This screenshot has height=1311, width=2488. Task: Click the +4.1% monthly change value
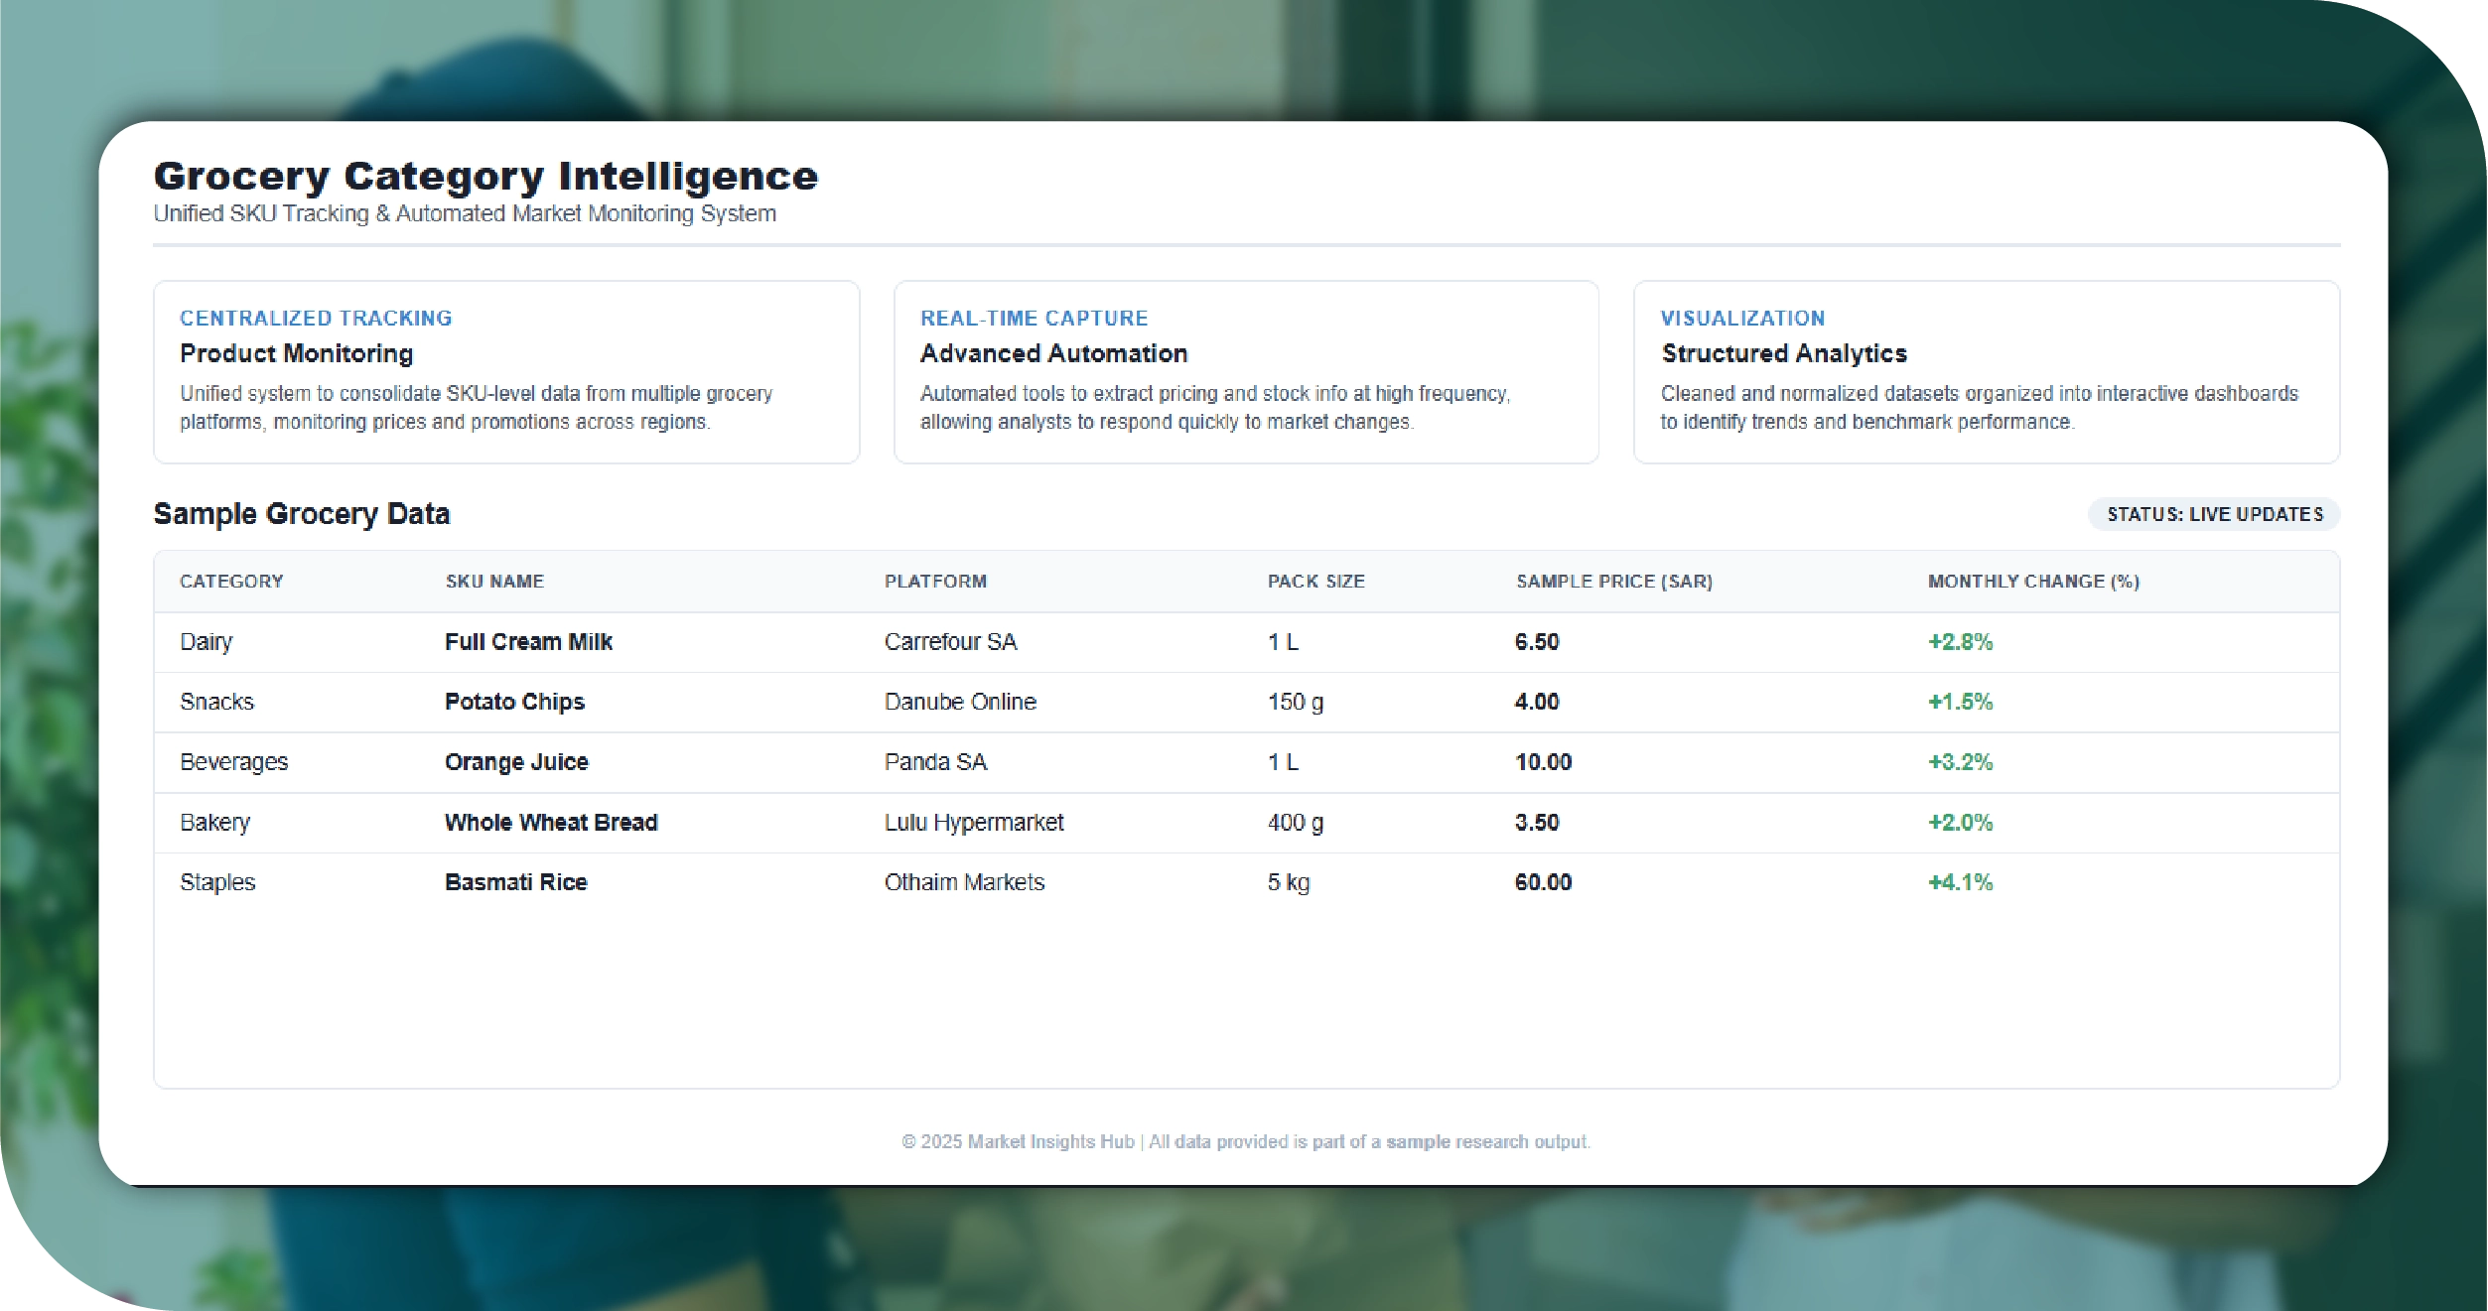[x=1960, y=882]
